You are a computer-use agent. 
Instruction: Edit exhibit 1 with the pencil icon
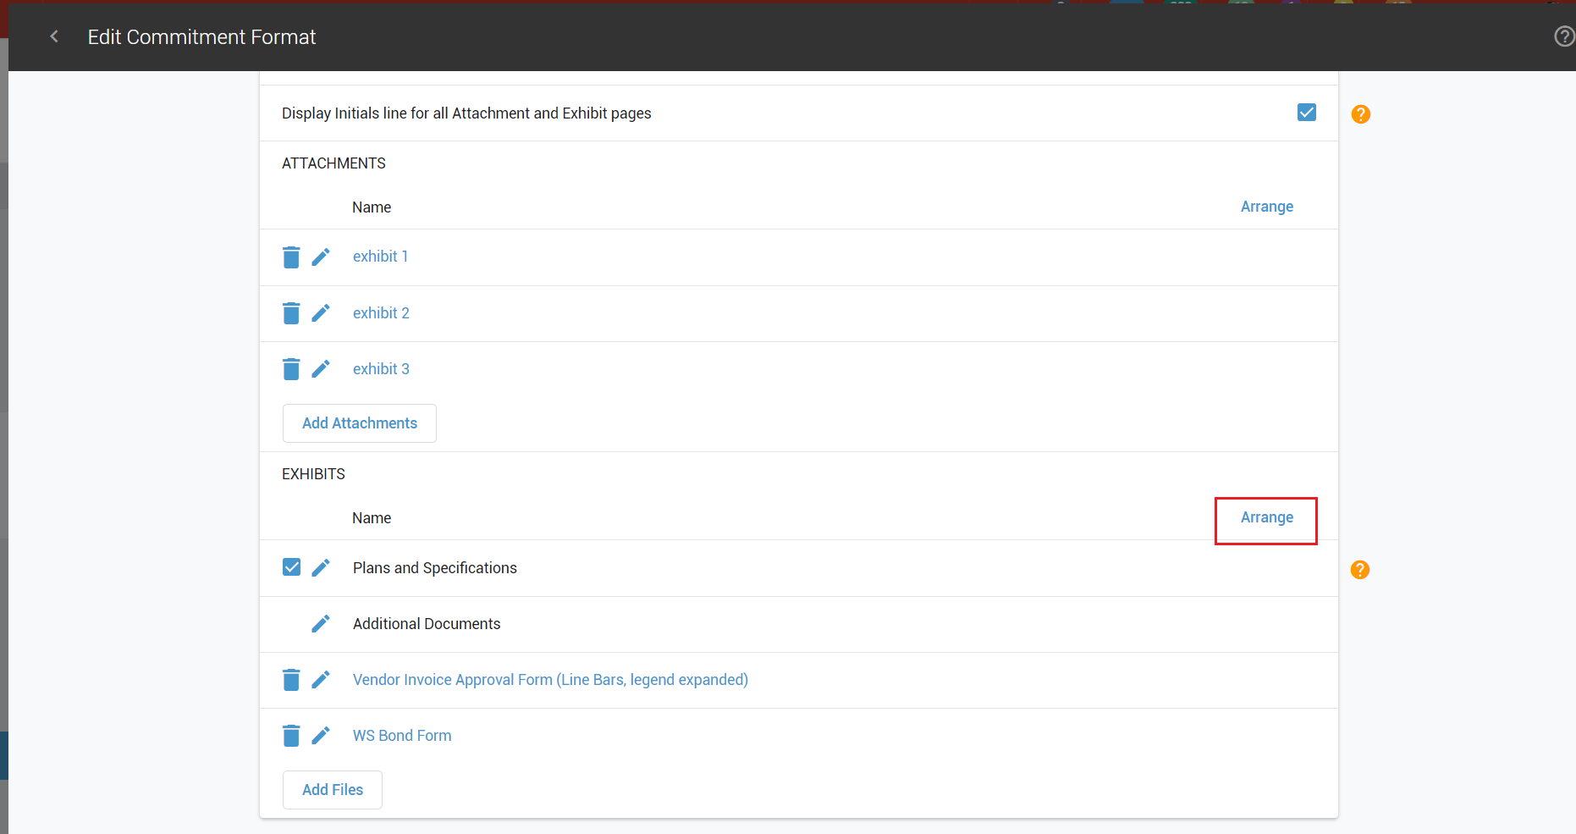point(321,257)
